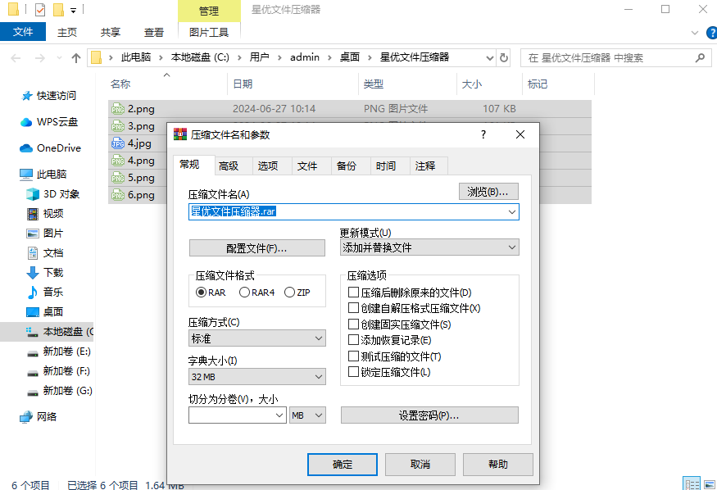Open the recent locations dropdown arrow
The height and width of the screenshot is (490, 717).
(59, 58)
